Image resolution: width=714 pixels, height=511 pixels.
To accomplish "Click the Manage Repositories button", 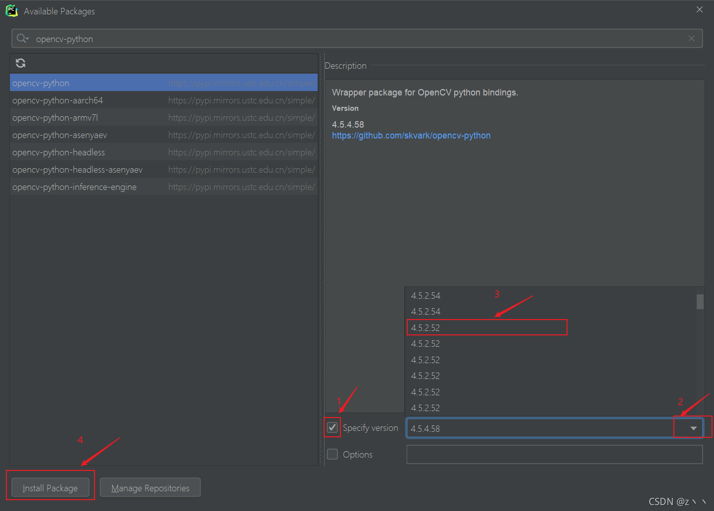I will [x=150, y=488].
